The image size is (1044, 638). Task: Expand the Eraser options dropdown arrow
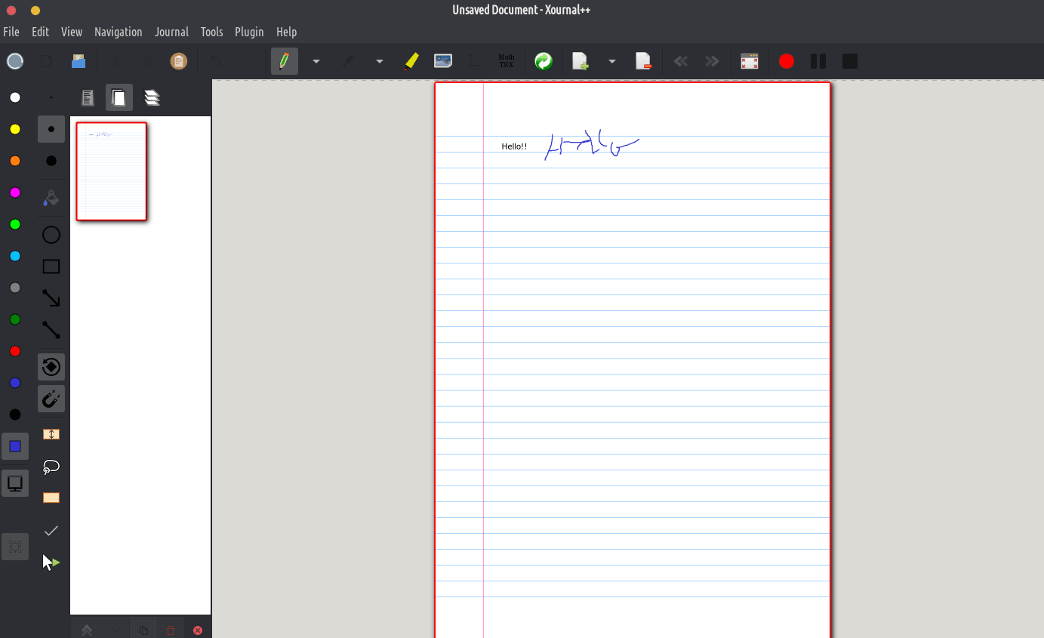[x=380, y=61]
